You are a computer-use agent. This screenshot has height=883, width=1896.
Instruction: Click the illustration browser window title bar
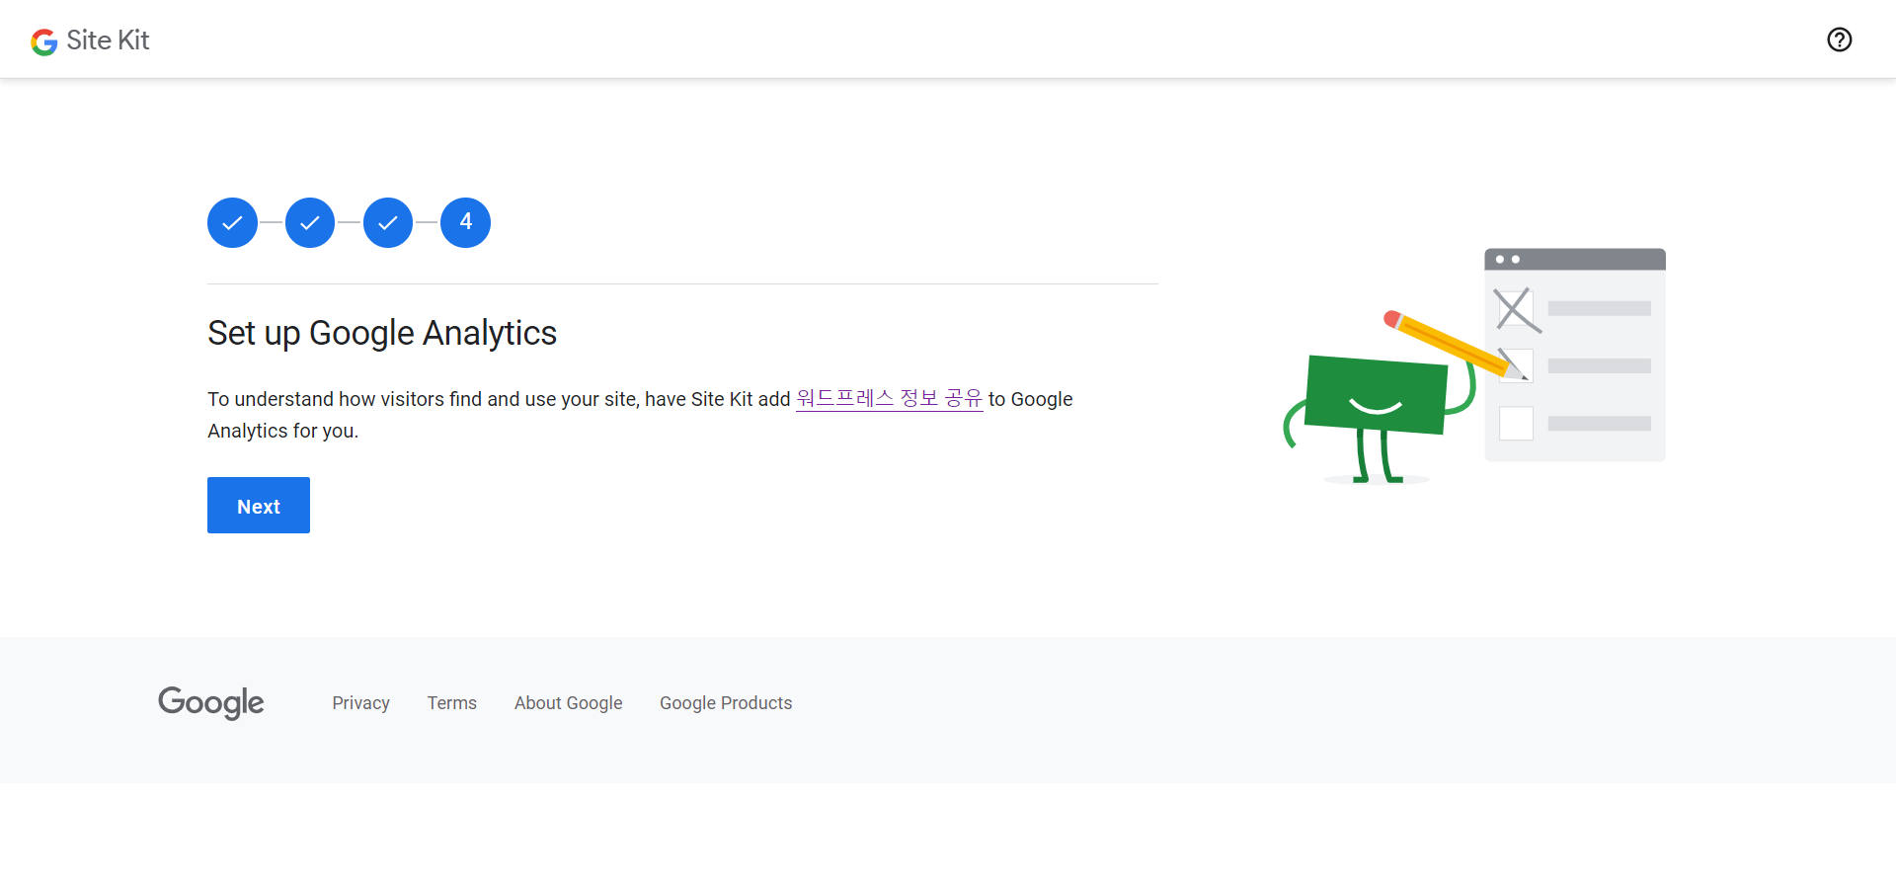pyautogui.click(x=1575, y=259)
